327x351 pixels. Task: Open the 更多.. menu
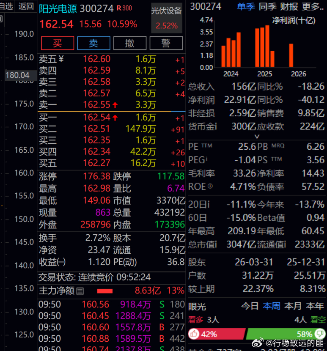click(x=313, y=7)
